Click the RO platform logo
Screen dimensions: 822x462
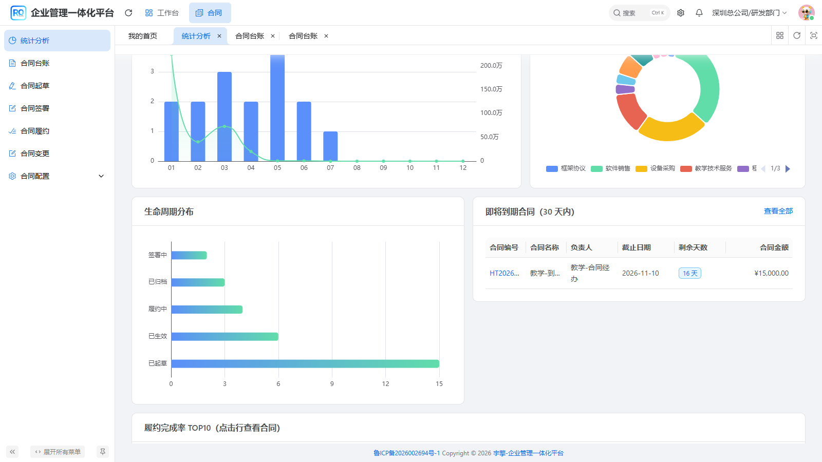(x=18, y=13)
